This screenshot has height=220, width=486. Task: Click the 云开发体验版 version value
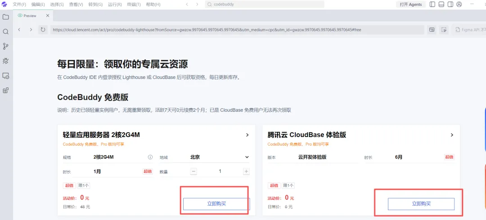pos(312,157)
